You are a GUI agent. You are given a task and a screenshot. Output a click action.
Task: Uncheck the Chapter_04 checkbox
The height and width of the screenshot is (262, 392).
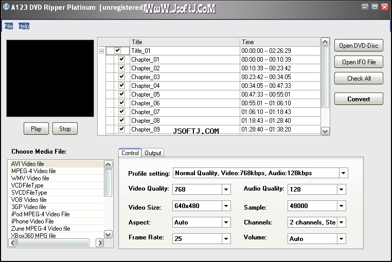click(121, 85)
